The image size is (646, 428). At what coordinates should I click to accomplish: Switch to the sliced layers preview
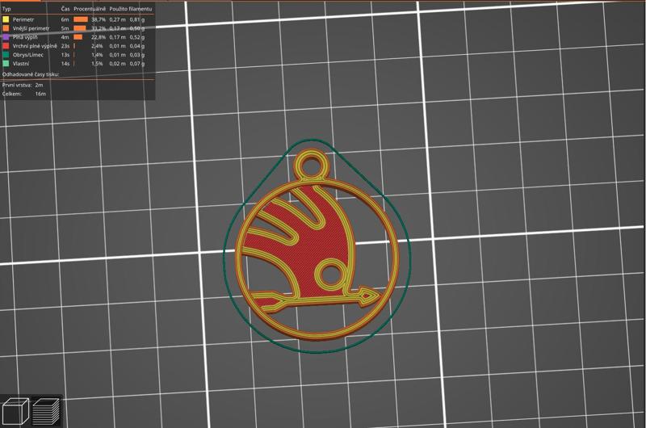tap(46, 411)
